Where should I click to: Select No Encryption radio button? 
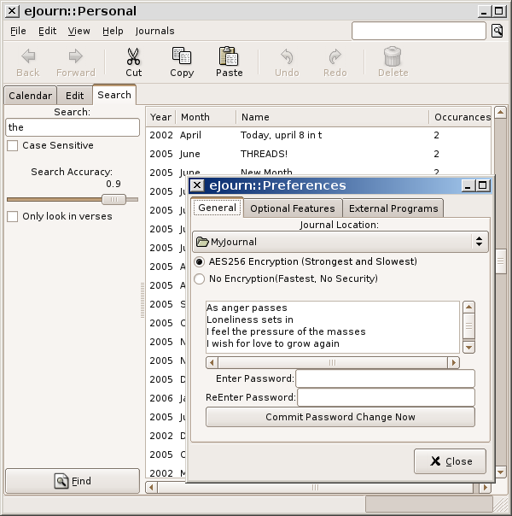point(199,279)
